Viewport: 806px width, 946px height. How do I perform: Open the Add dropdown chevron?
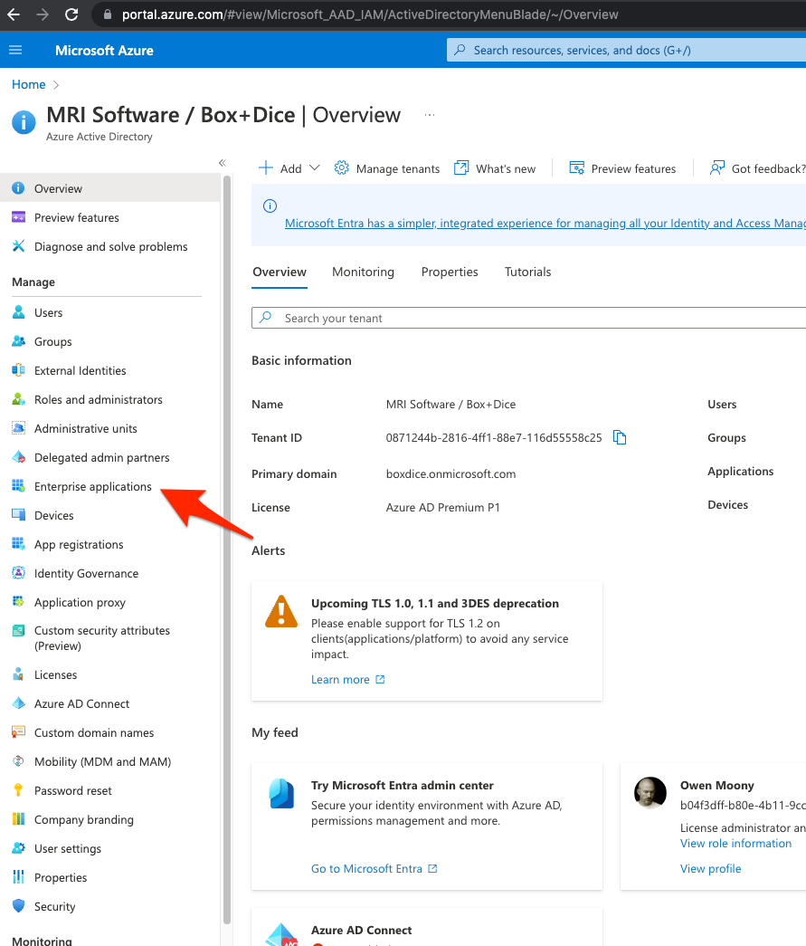tap(314, 168)
